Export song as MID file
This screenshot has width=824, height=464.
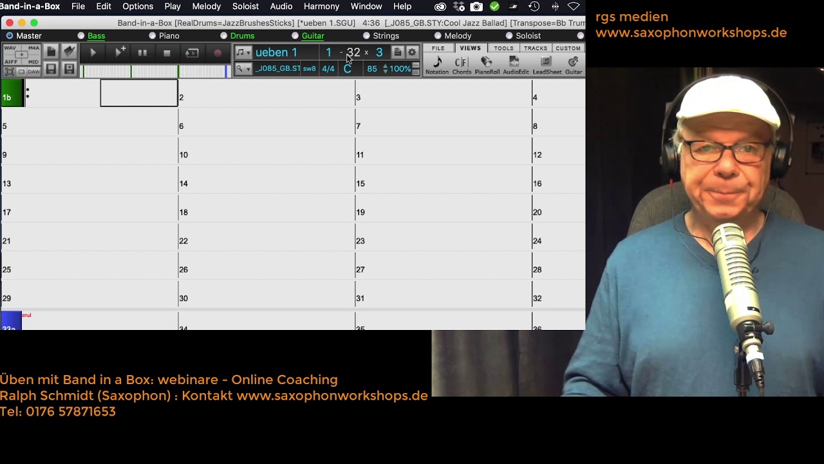point(33,62)
